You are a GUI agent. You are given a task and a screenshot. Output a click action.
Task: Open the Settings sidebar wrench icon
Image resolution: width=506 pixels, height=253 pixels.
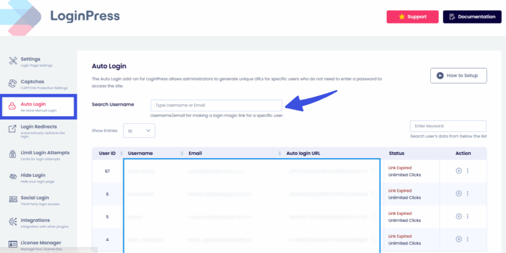pyautogui.click(x=13, y=61)
